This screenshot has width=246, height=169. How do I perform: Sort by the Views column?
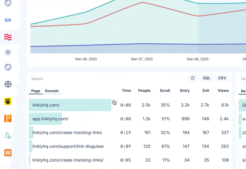223,91
